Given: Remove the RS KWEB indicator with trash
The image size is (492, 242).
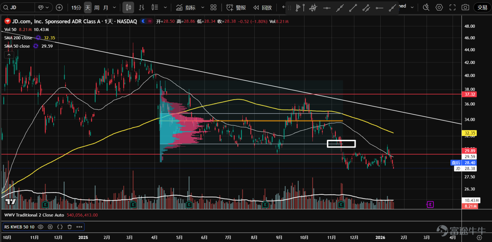Looking at the screenshot, I should click(x=70, y=227).
